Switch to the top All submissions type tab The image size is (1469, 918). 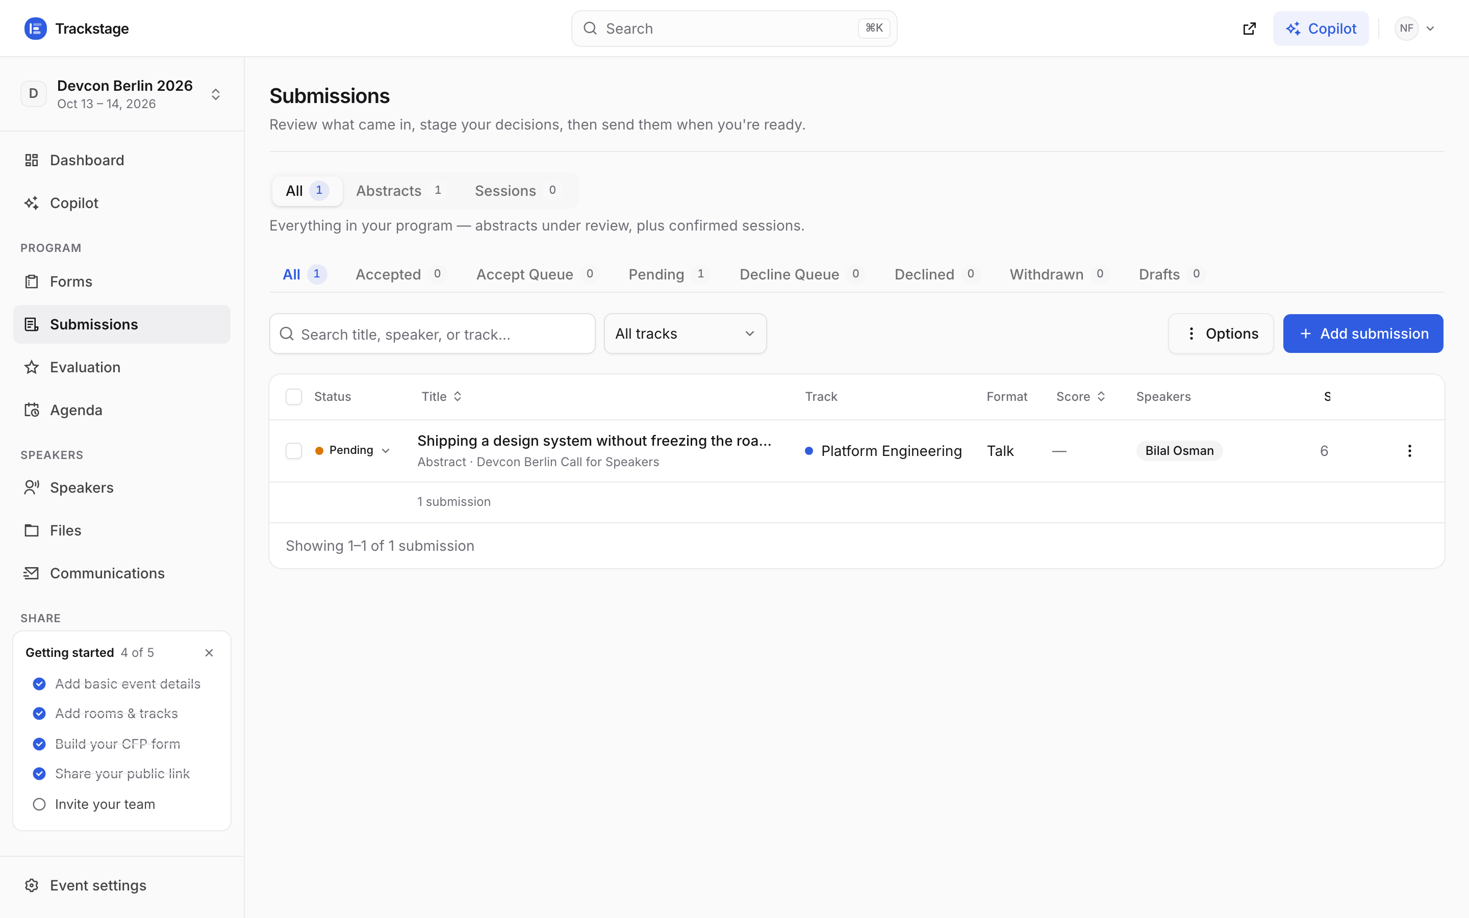coord(307,191)
